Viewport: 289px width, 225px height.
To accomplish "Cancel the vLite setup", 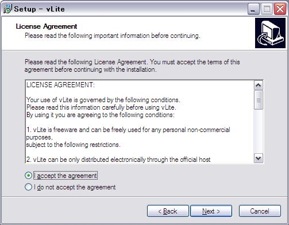I will [260, 211].
